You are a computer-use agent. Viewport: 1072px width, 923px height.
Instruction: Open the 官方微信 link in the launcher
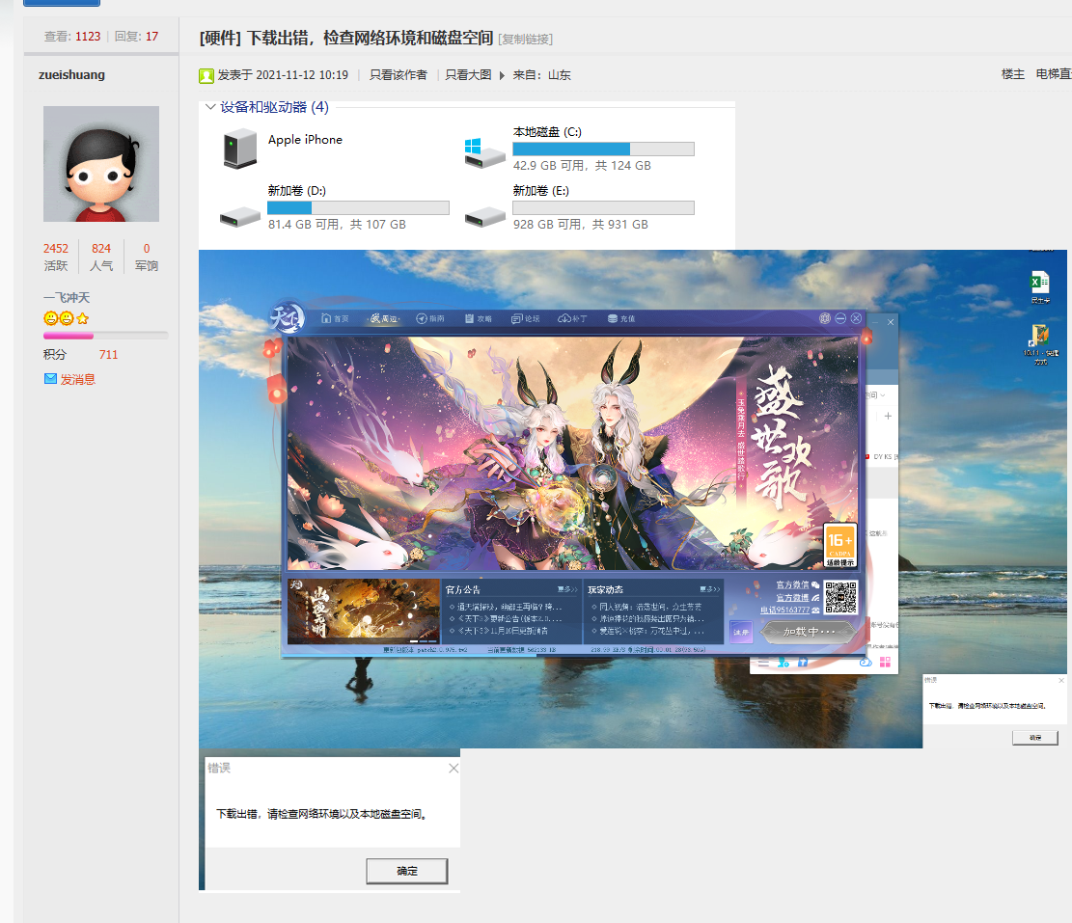pyautogui.click(x=792, y=584)
